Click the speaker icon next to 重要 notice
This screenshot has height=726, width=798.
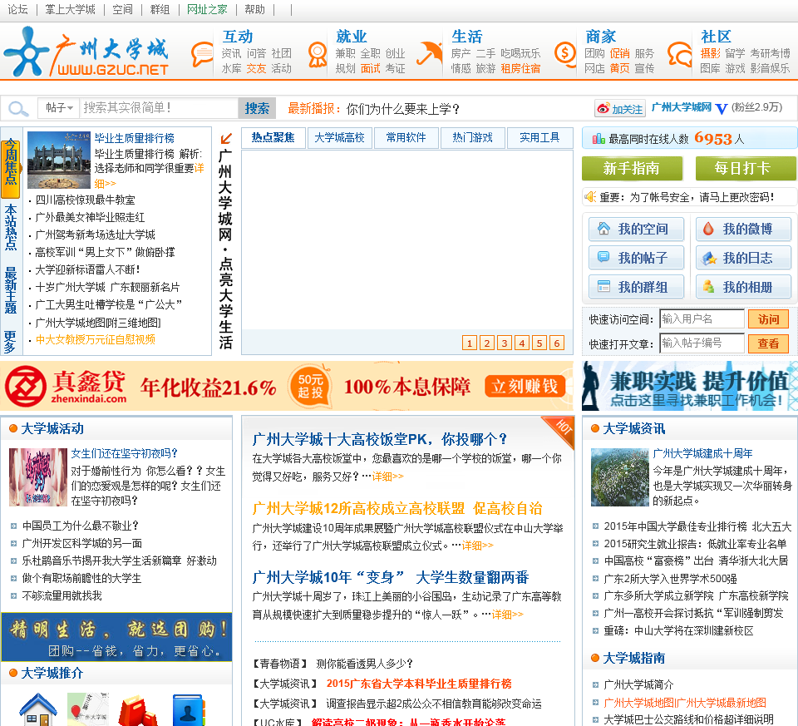coord(590,196)
